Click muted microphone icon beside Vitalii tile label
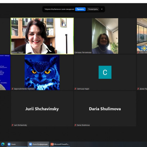The image size is (147, 147). coord(138,53)
